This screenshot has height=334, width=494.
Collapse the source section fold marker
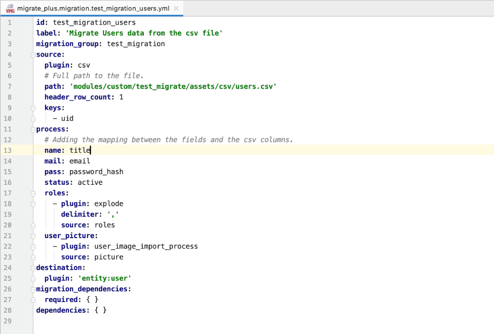pos(33,54)
